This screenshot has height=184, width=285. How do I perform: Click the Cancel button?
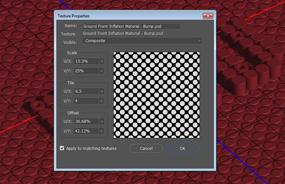tap(146, 148)
